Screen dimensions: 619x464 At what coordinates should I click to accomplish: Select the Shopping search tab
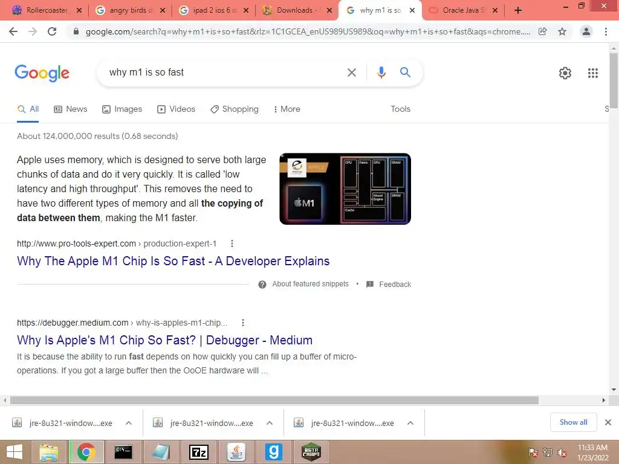coord(235,109)
